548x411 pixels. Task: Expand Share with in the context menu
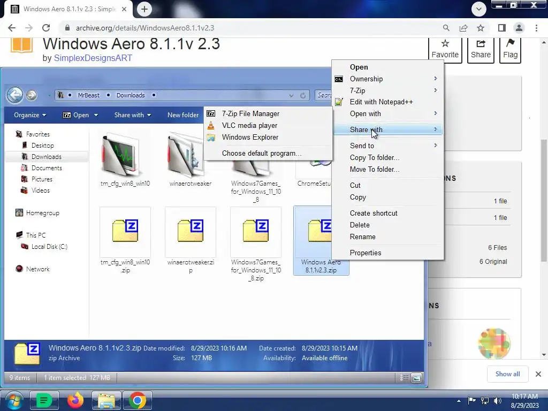coord(387,130)
